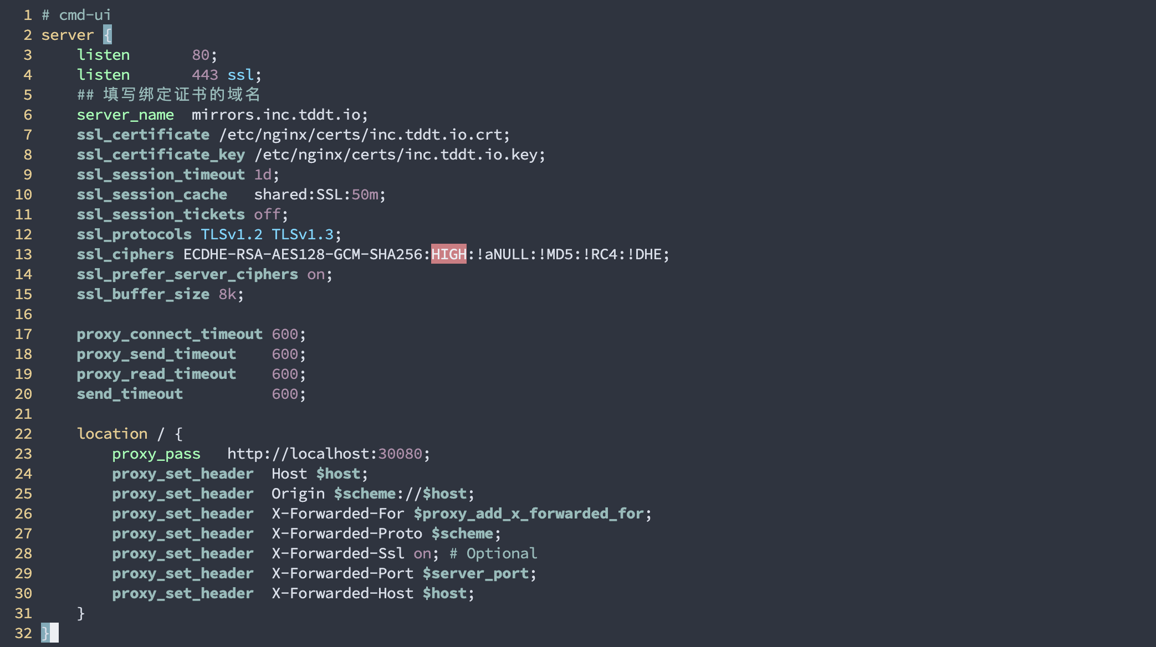Click the closing brace on line 32
Image resolution: width=1156 pixels, height=647 pixels.
point(45,633)
